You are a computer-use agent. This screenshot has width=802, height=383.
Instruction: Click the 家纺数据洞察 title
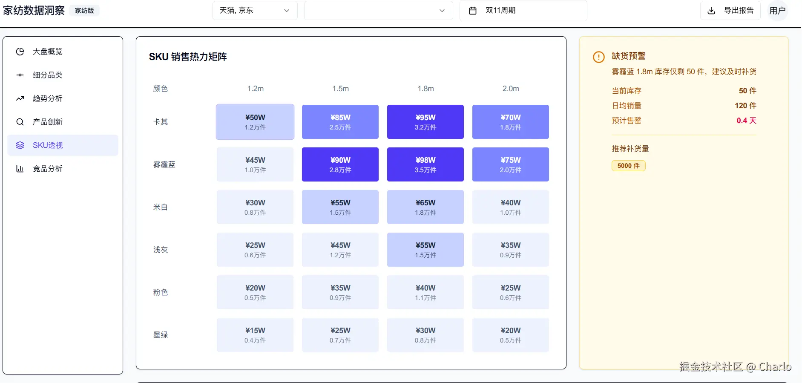(x=34, y=11)
